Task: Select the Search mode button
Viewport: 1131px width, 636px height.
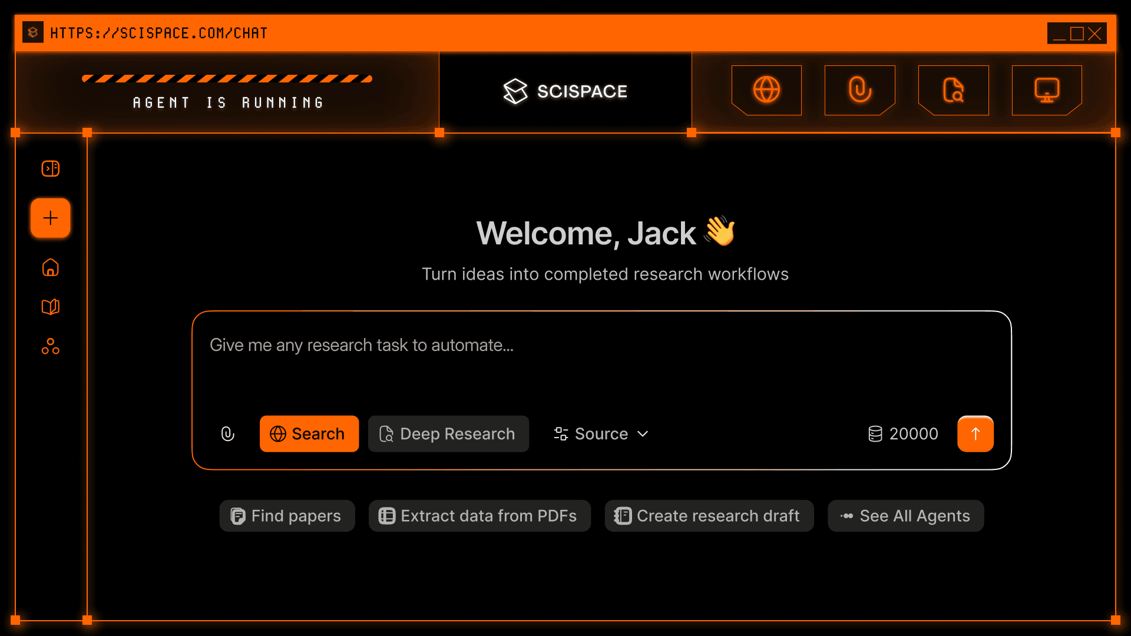Action: pos(309,434)
